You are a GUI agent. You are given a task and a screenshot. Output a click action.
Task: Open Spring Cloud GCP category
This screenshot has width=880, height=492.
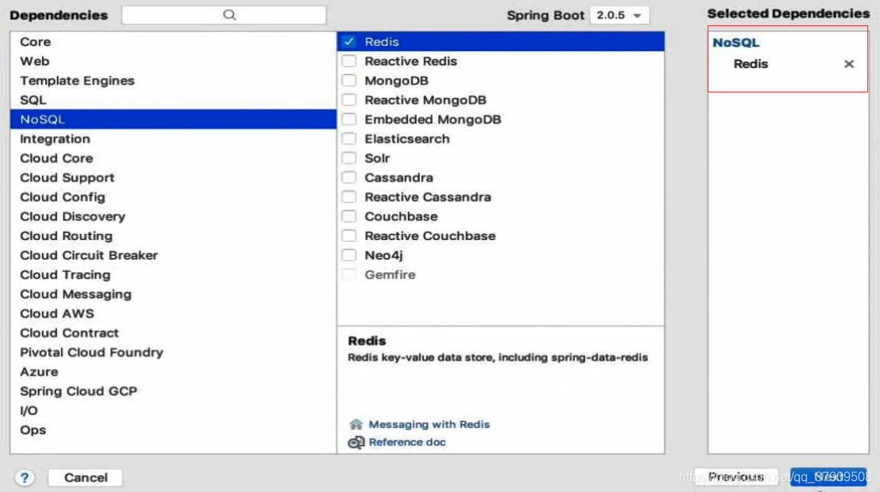click(173, 391)
